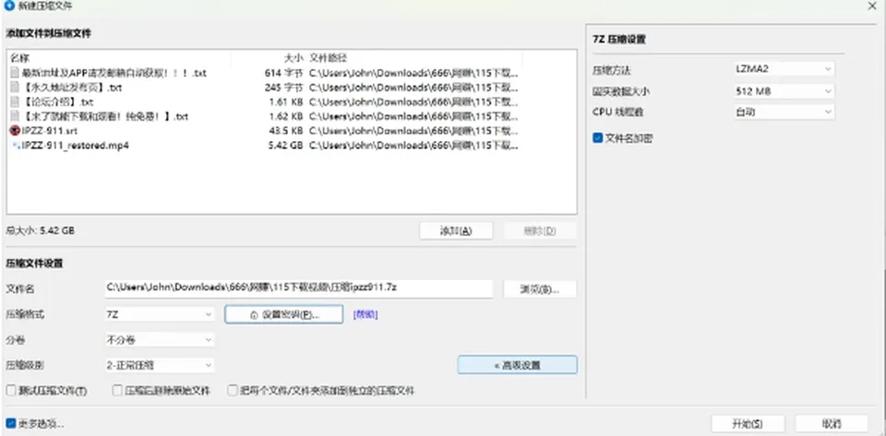Open the 压缩级别 dropdown showing 2-正常压缩

click(x=159, y=365)
